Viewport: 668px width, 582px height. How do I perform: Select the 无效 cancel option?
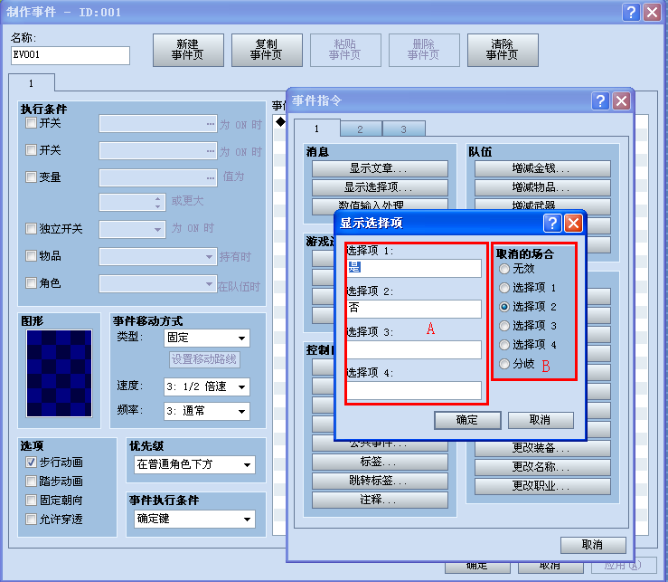click(x=504, y=269)
